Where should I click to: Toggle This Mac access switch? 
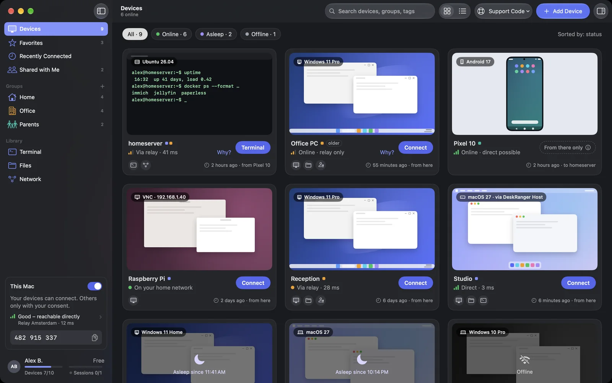click(x=94, y=286)
